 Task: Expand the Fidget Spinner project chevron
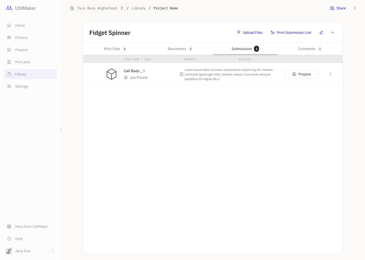pyautogui.click(x=333, y=32)
